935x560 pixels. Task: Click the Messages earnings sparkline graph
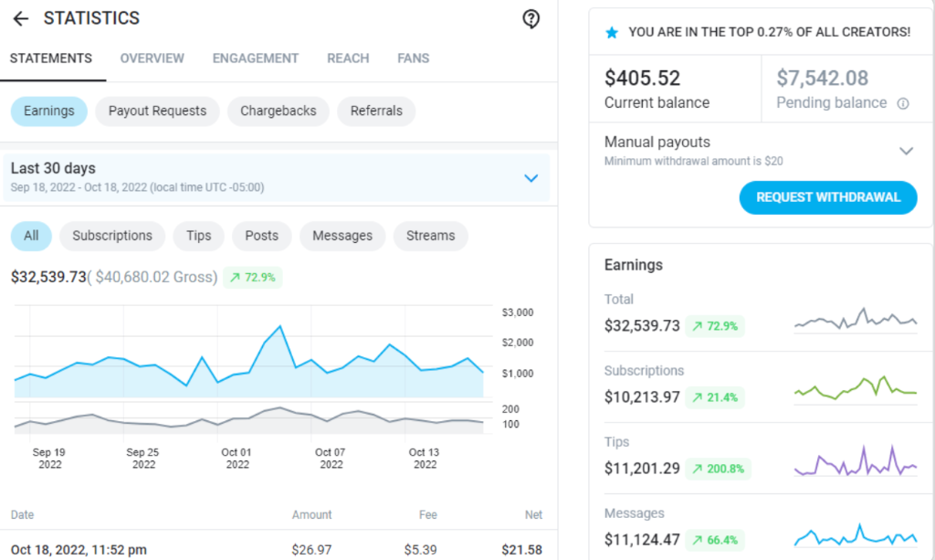point(855,534)
